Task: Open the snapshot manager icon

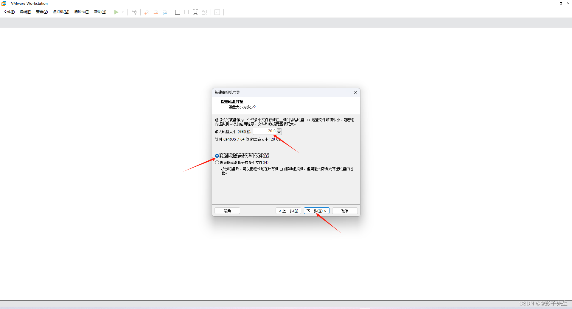Action: point(165,12)
